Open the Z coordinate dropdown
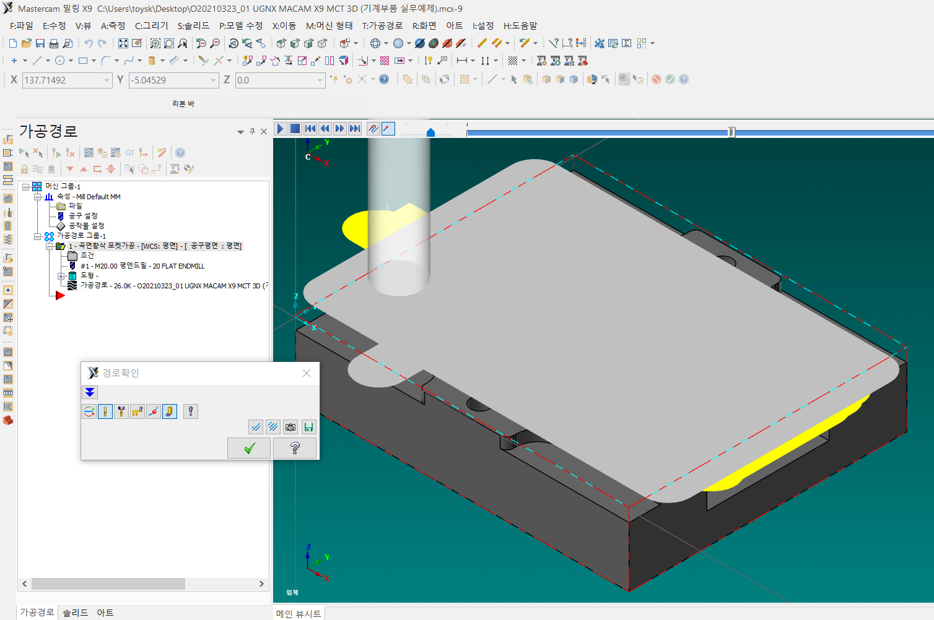Screen dimensions: 934x620 point(320,80)
